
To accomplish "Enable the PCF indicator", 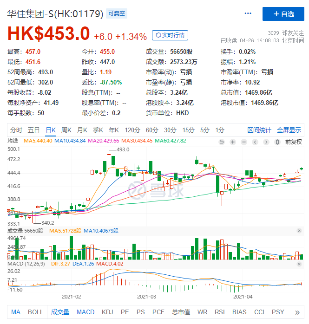I will pyautogui.click(x=158, y=312).
